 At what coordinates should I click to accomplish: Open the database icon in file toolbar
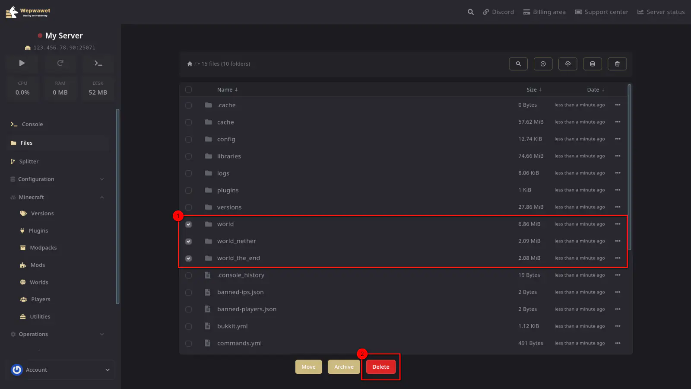pos(593,64)
